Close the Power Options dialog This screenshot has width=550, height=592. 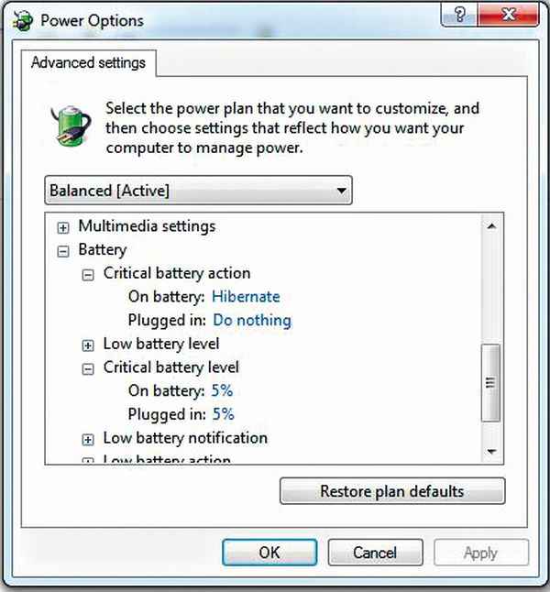(508, 16)
